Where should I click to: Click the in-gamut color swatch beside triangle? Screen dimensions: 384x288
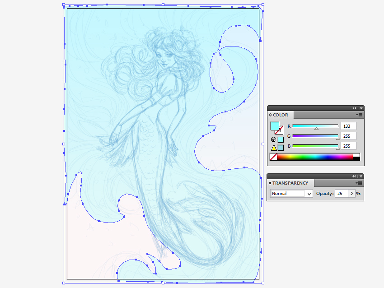(281, 148)
